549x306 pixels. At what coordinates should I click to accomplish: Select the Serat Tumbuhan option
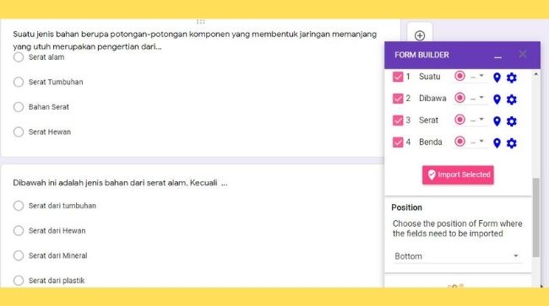(19, 82)
